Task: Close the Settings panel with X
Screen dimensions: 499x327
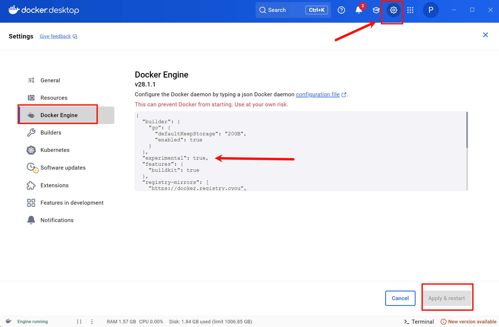Action: (x=485, y=35)
